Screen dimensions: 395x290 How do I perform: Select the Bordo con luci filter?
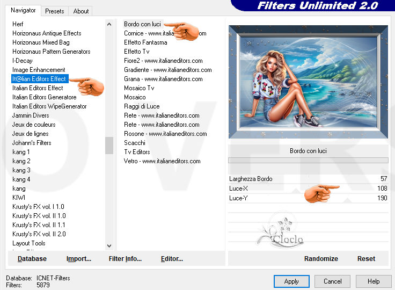click(142, 24)
